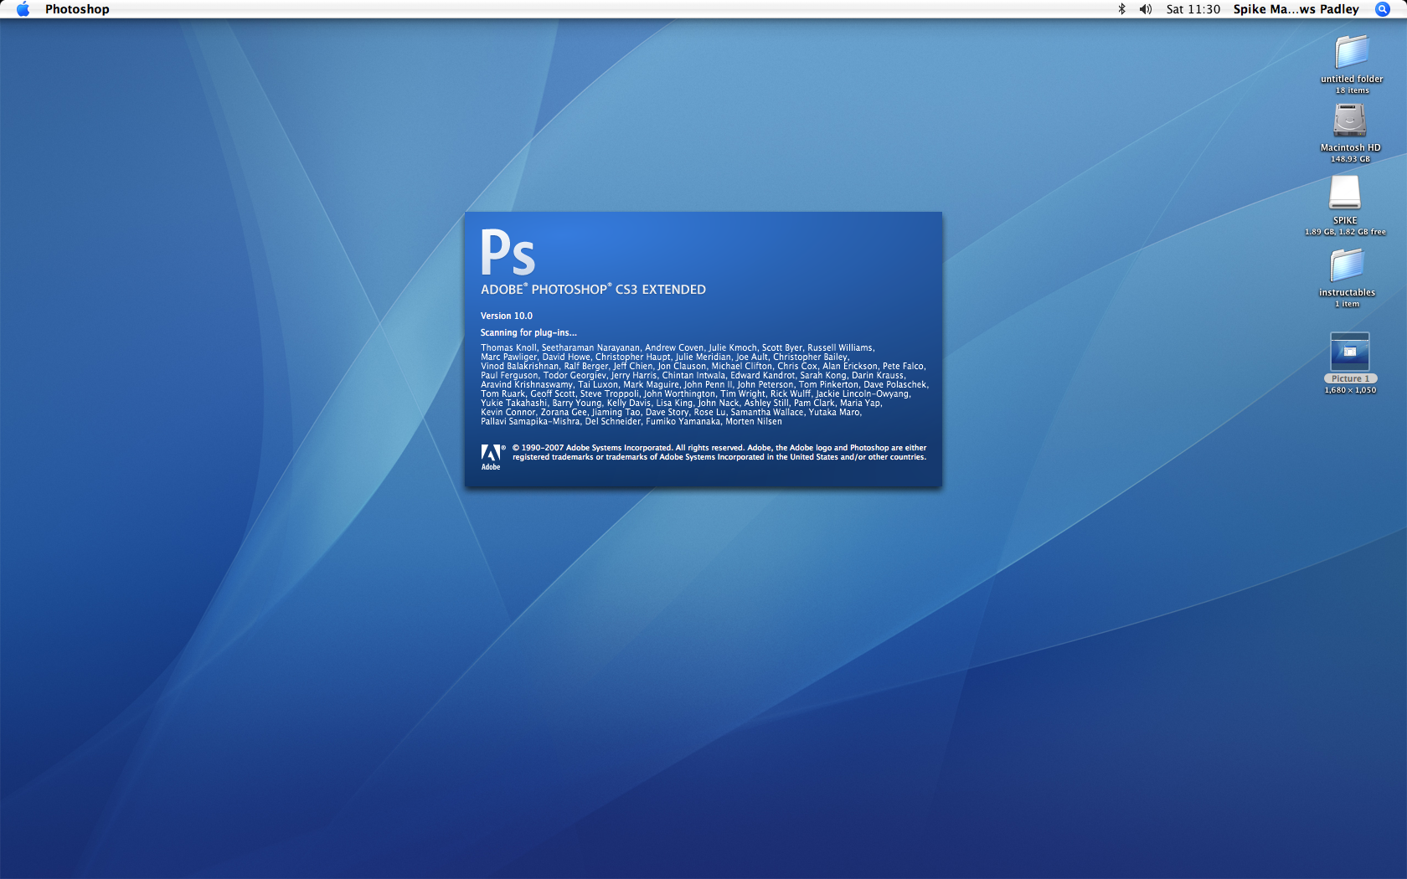Click the untitled folder label
Screen dimensions: 1407x879
1352,80
